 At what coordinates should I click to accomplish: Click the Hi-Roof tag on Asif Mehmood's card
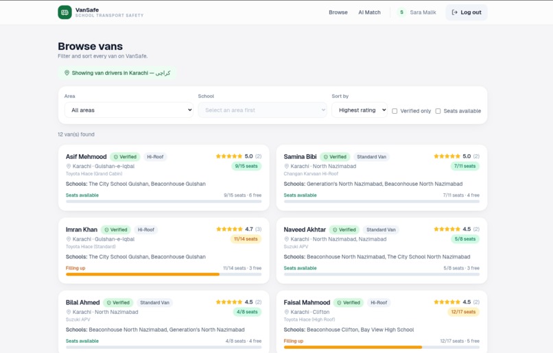pos(155,157)
